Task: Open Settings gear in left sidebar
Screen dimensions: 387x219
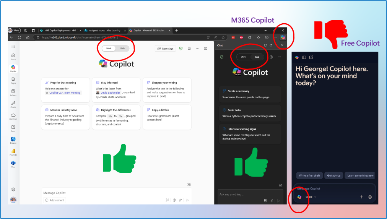Action: 13,189
